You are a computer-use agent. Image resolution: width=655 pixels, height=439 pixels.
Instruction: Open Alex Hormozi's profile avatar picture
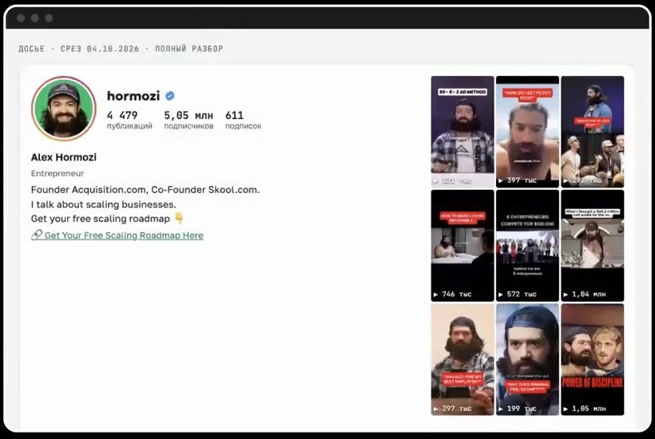click(x=63, y=108)
